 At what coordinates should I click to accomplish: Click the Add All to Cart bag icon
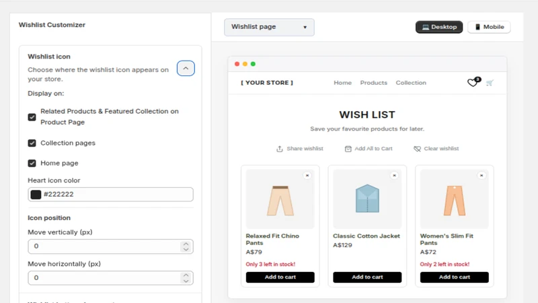point(348,149)
